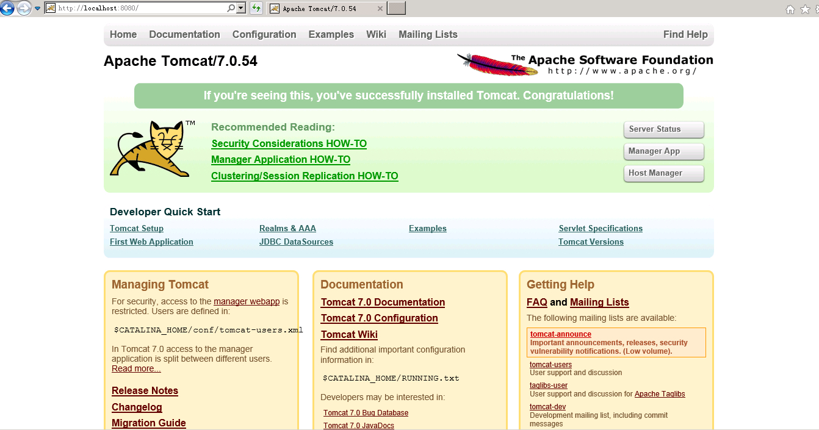Screen dimensions: 819x430
Task: Open Tomcat 7.0 Documentation link
Action: tap(383, 303)
